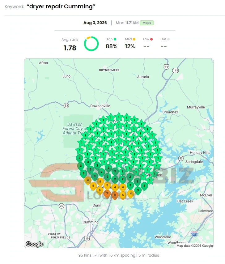
Task: Click the Google logo on the map
Action: click(x=35, y=244)
